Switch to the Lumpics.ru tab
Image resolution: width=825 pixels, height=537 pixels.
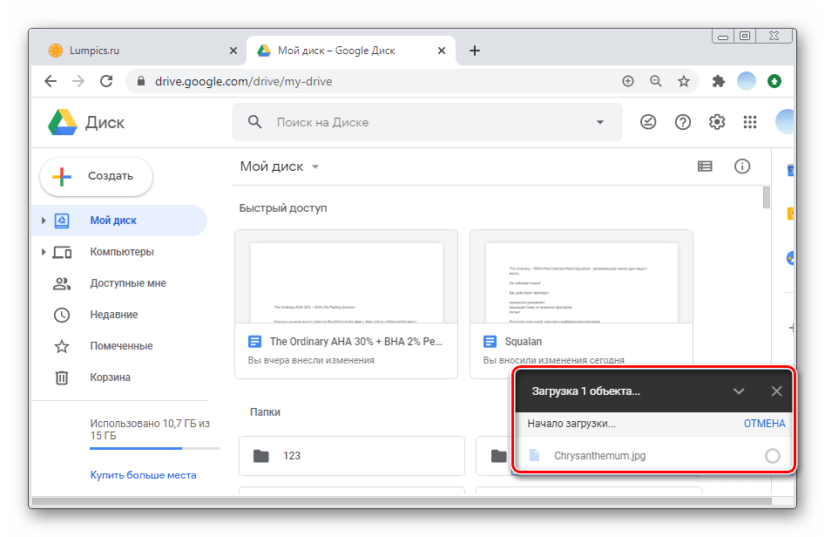point(138,51)
